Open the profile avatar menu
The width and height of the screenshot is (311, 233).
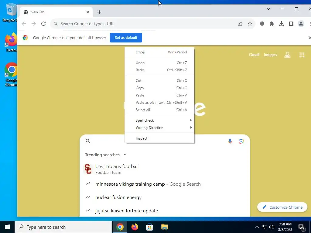(301, 24)
